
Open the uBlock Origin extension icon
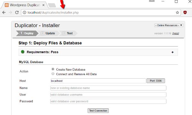185,12
